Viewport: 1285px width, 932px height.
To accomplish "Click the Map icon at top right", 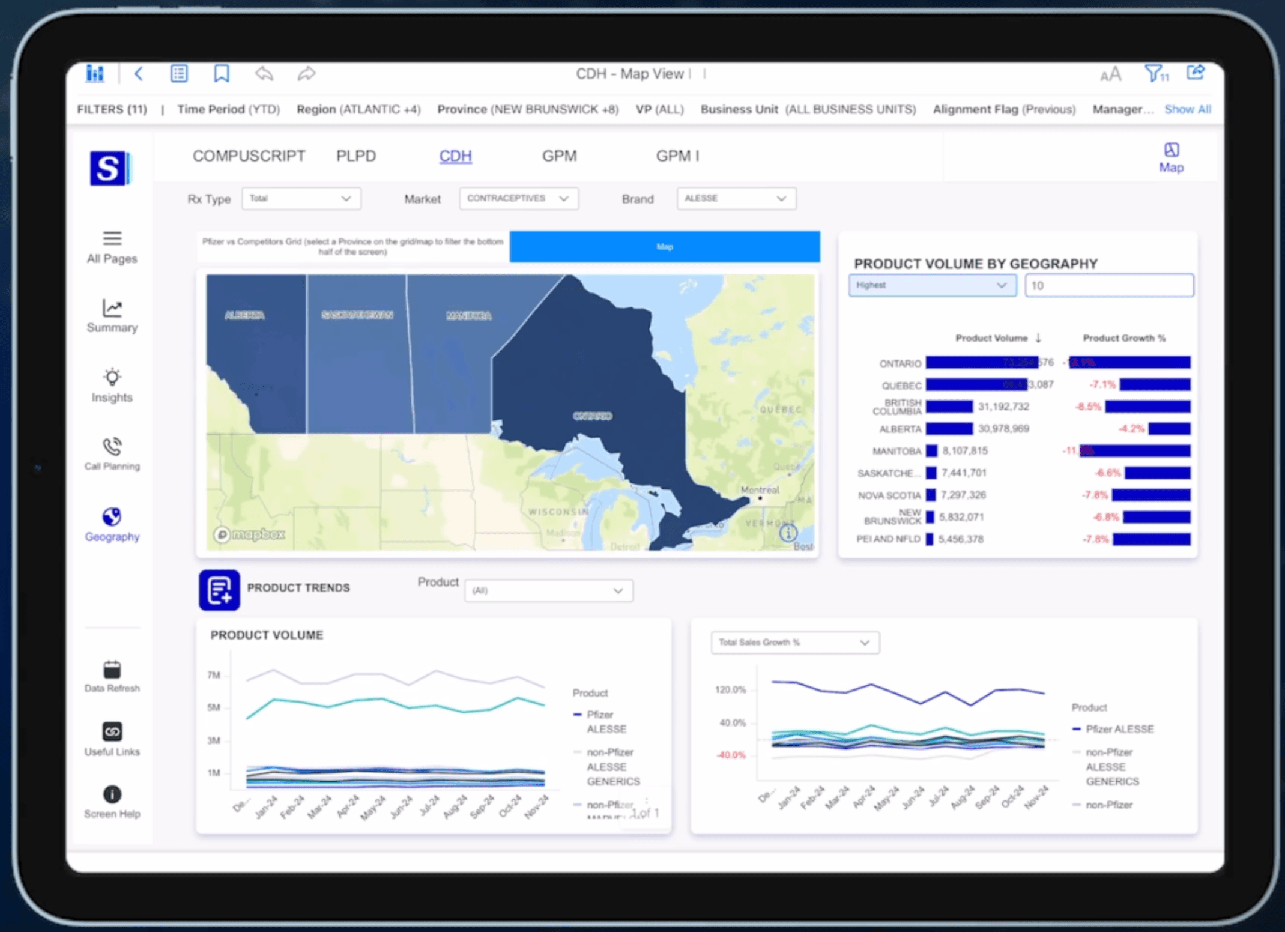I will [1171, 158].
